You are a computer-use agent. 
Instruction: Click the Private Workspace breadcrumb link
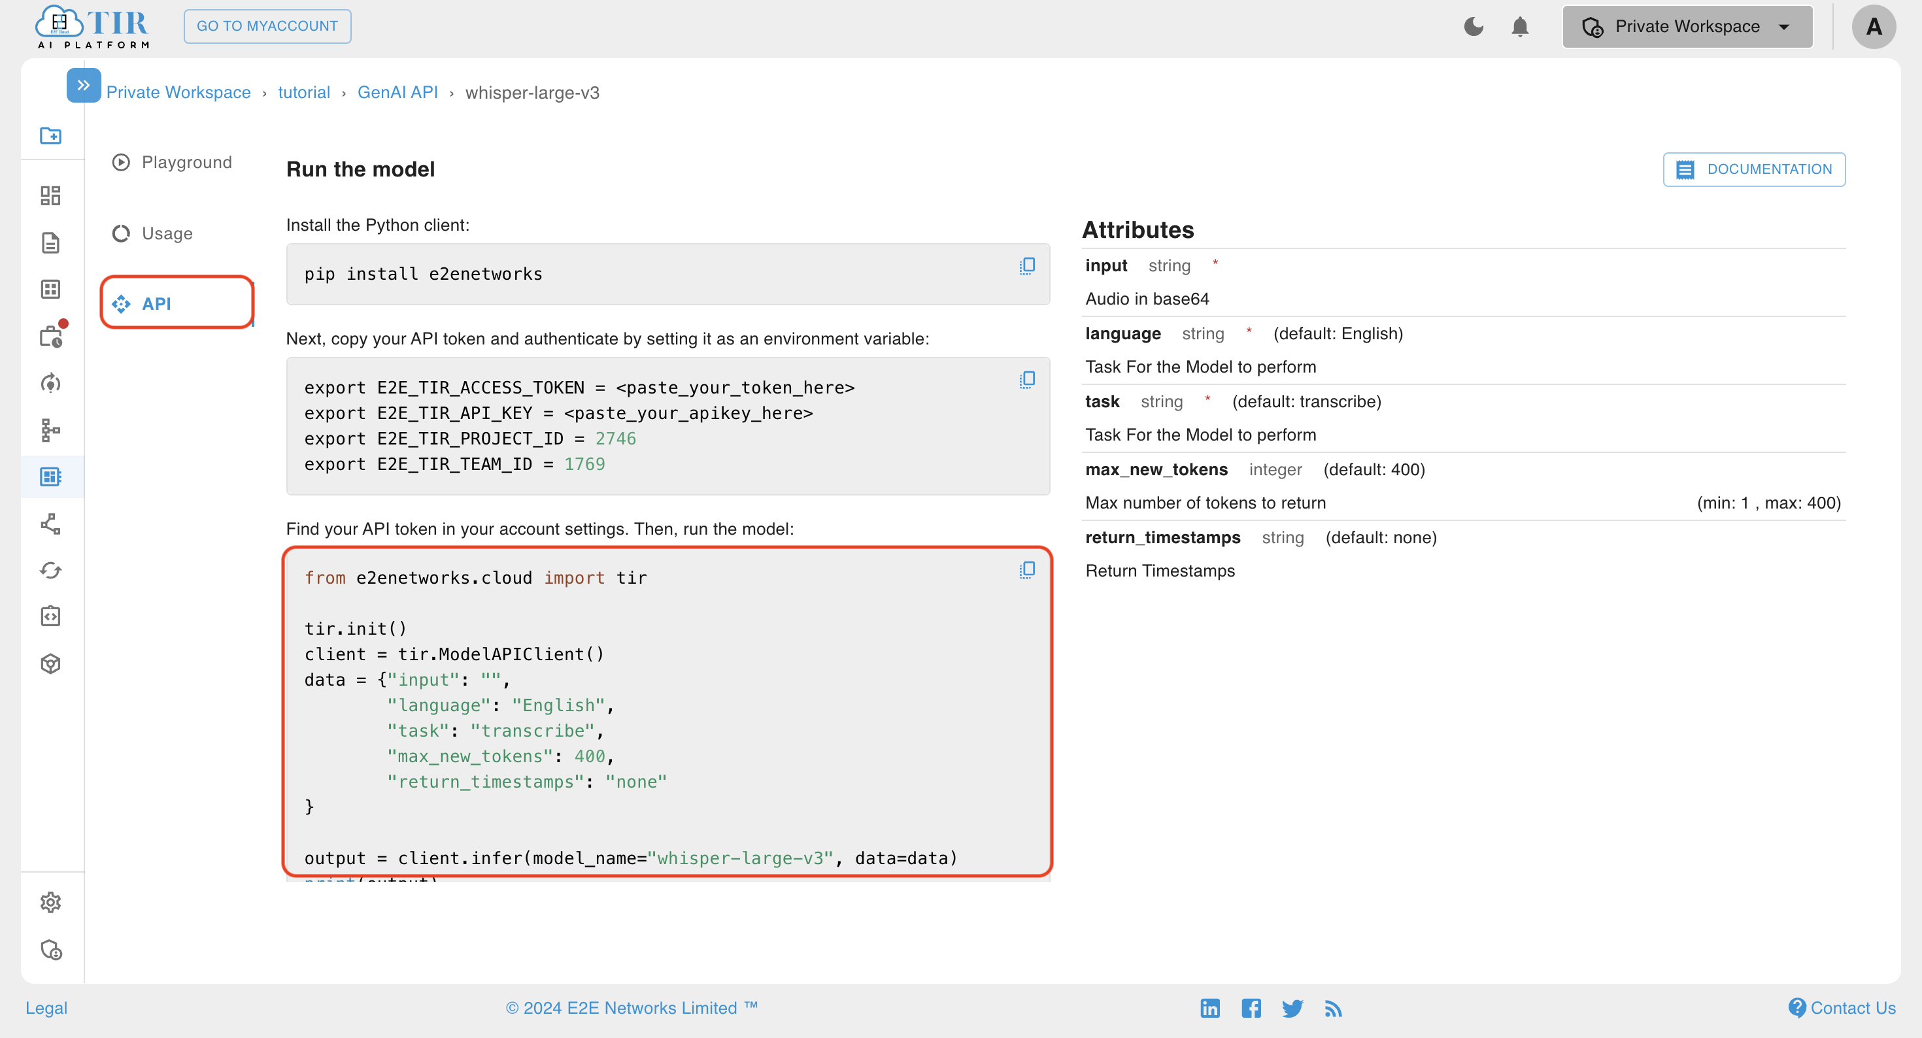pos(179,92)
